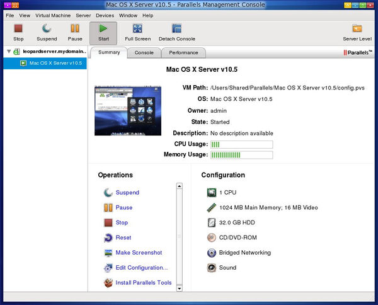Click the Stop link under Operations
Screen dimensions: 378x305
(122, 222)
